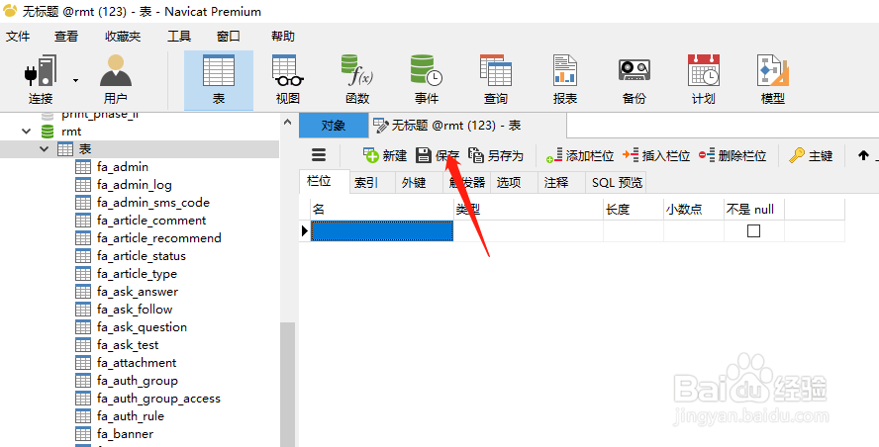Click 新建 new table button

[x=384, y=155]
